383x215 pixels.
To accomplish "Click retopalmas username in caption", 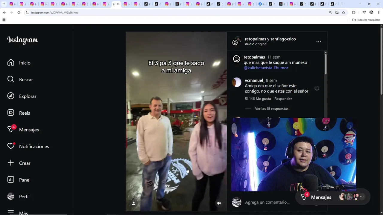I will coord(254,57).
